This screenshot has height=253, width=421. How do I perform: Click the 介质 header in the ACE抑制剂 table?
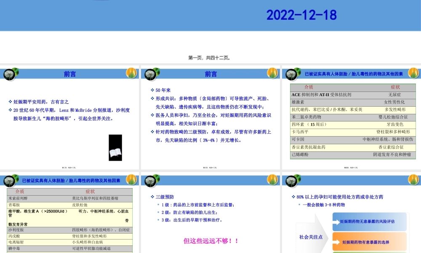[308, 87]
